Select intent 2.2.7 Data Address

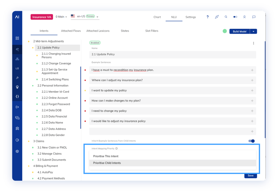pyautogui.click(x=54, y=129)
